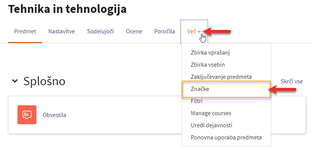Click the small arrow next to Več
This screenshot has width=312, height=150.
tap(200, 32)
